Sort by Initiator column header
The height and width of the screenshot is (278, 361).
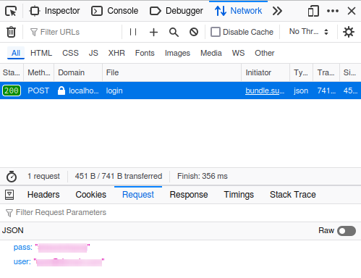(266, 72)
